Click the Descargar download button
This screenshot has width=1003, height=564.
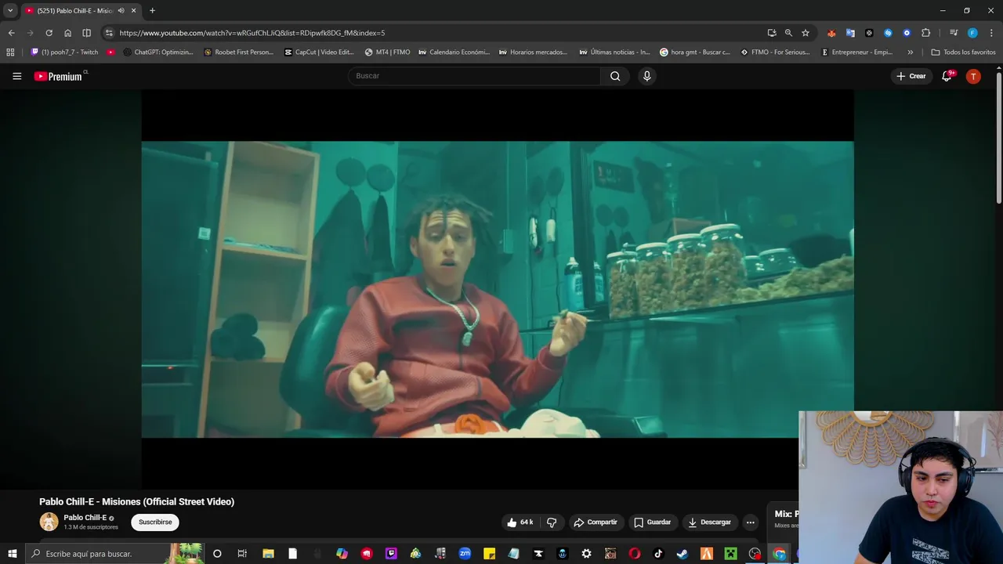pos(709,522)
